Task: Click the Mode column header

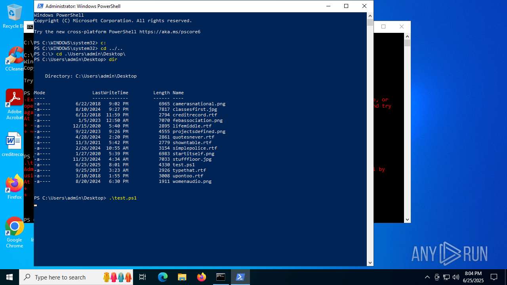Action: [40, 93]
